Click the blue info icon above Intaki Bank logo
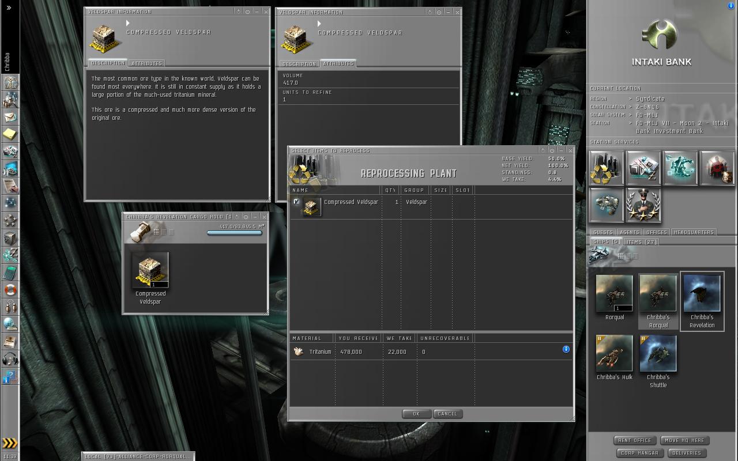Screen dimensions: 738x461 tap(731, 6)
